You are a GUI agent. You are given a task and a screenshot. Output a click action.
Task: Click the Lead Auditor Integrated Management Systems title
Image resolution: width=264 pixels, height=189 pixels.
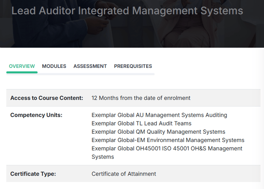[127, 11]
